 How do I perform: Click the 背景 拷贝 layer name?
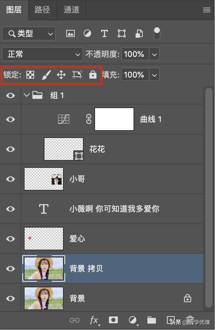pos(86,269)
